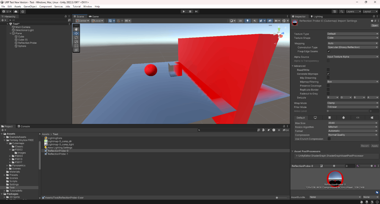This screenshot has height=204, width=380.
Task: Click the Project search field
Action: [227, 130]
